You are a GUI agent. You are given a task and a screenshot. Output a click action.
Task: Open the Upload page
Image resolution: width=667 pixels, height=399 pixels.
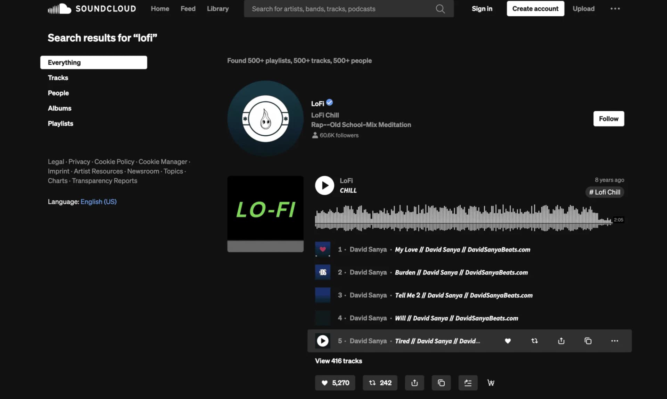pyautogui.click(x=583, y=9)
